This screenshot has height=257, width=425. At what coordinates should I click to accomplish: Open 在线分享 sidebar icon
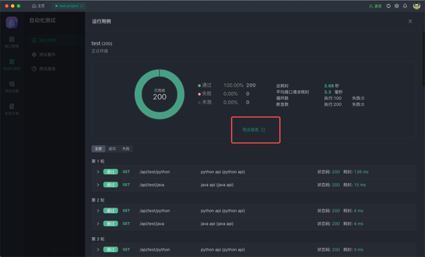point(11,109)
